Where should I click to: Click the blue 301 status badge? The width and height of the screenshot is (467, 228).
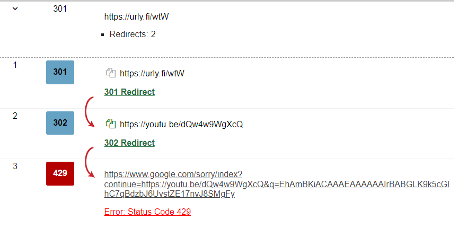60,72
